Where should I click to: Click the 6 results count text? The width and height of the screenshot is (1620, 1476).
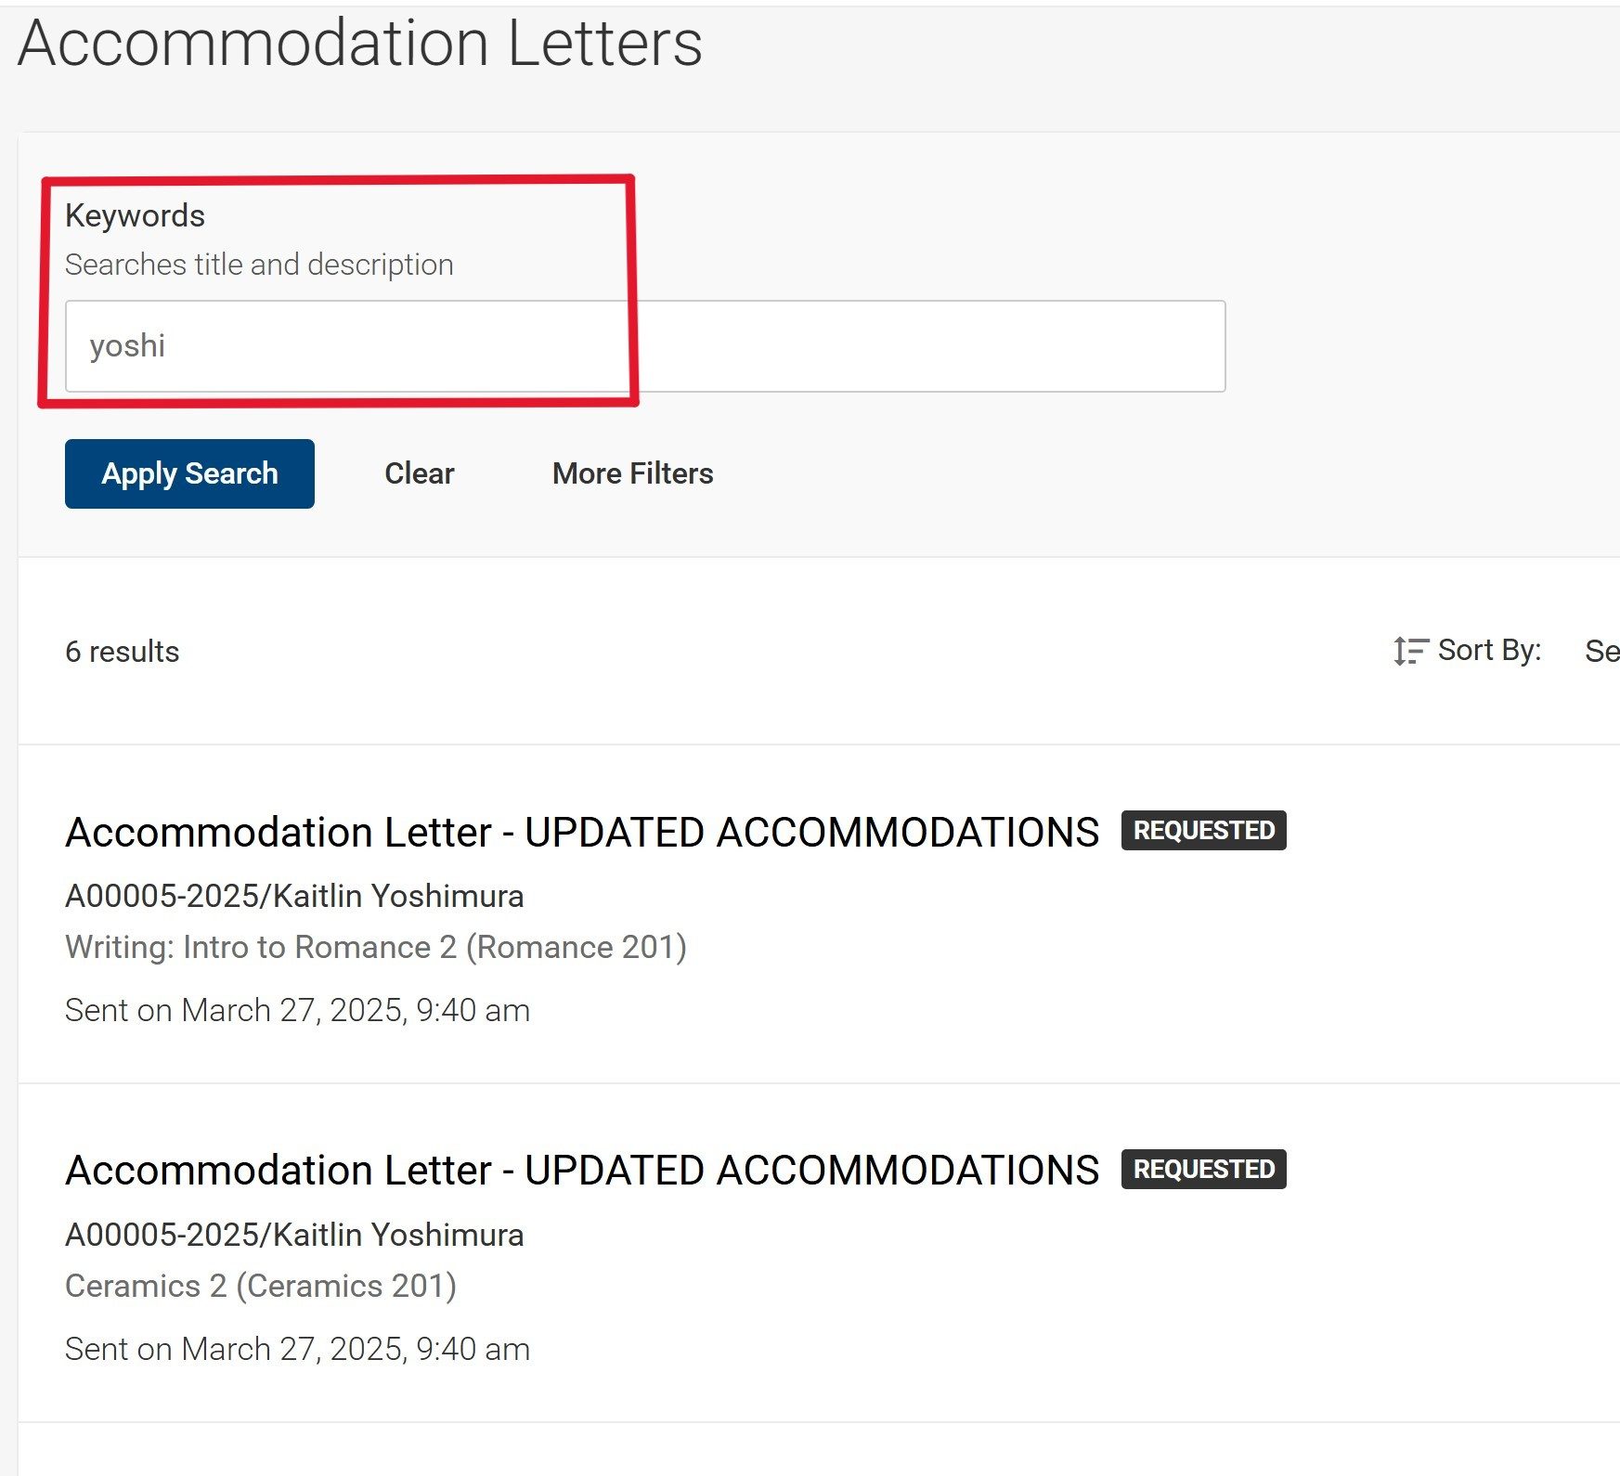pyautogui.click(x=122, y=652)
